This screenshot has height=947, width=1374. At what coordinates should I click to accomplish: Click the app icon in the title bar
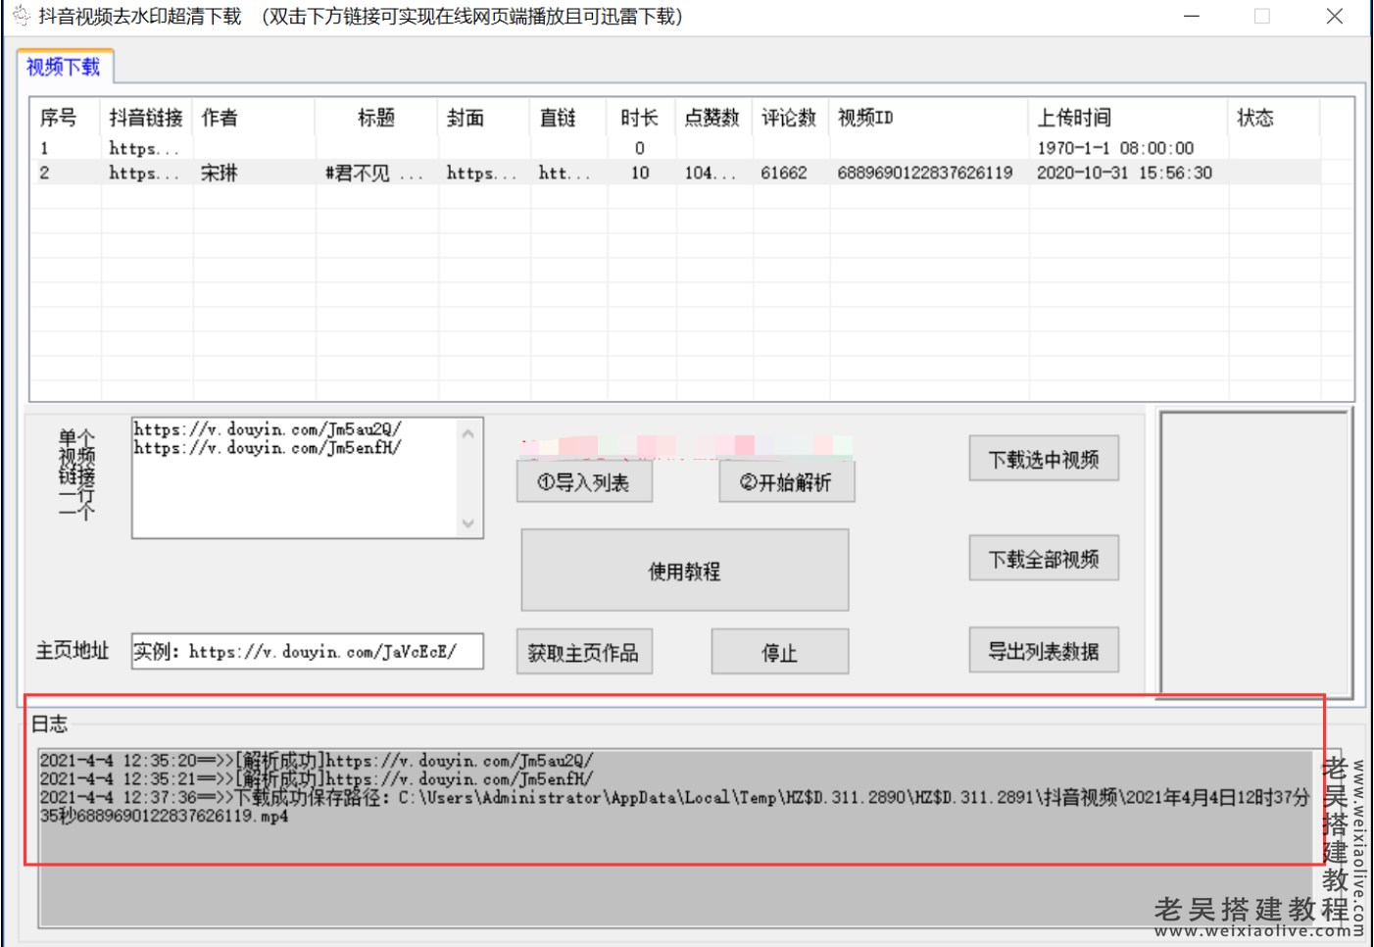[x=21, y=16]
